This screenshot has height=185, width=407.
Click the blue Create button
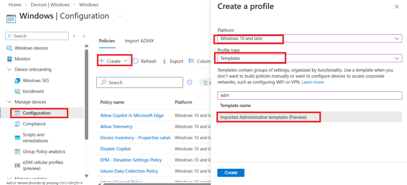(231, 173)
